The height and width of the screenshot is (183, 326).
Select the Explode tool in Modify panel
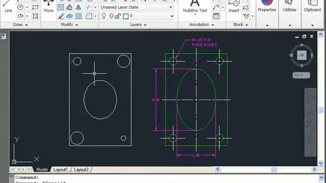[x=69, y=16]
